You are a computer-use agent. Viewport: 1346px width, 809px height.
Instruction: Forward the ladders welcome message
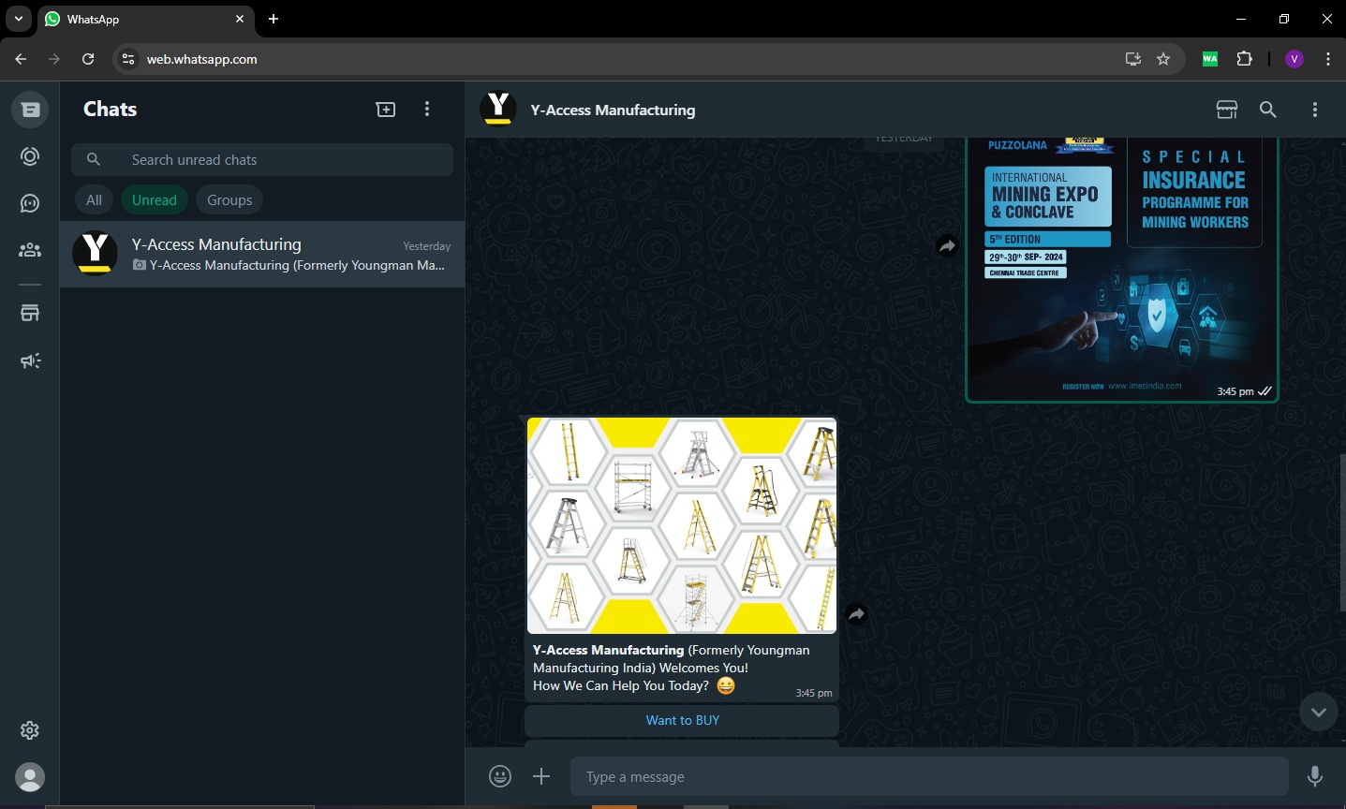856,614
